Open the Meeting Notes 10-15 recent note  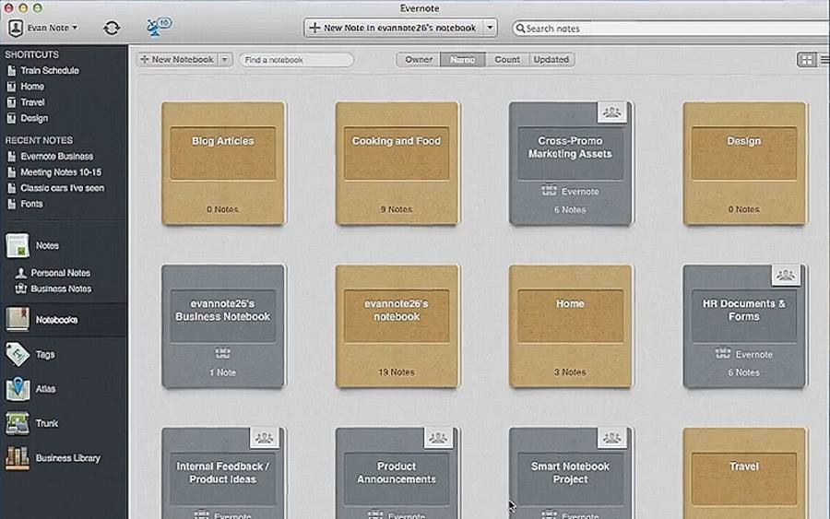tap(61, 172)
